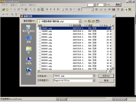This screenshot has height=102, width=136.
Task: Click the 跳转 jump button
Action: point(118,4)
